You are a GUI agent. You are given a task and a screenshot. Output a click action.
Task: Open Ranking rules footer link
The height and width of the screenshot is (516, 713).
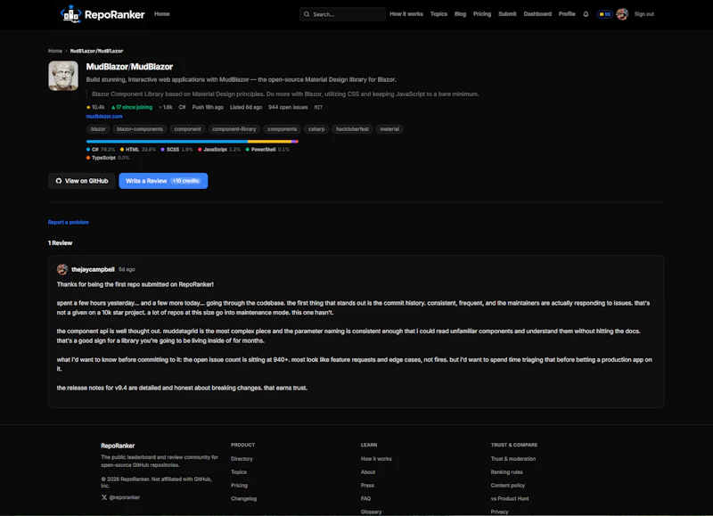point(507,472)
